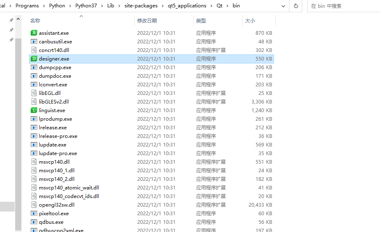Sort files by the 名称 column header
The width and height of the screenshot is (380, 232).
pyautogui.click(x=36, y=20)
